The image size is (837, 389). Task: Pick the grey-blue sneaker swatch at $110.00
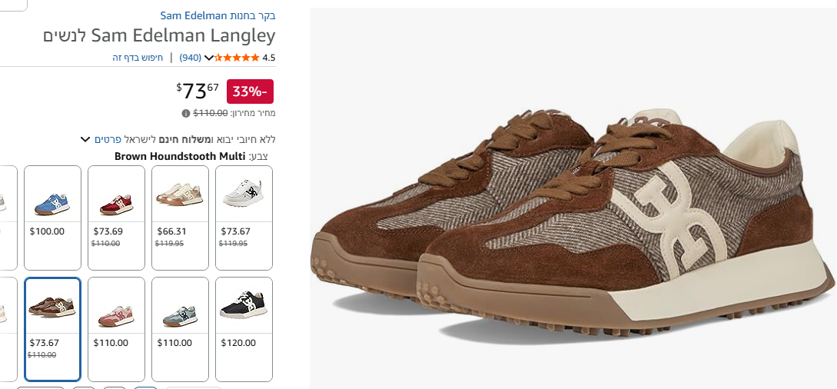(181, 329)
